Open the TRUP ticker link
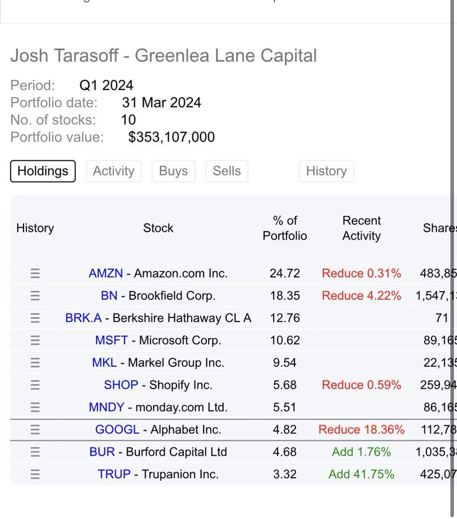The width and height of the screenshot is (457, 519). pos(114,474)
